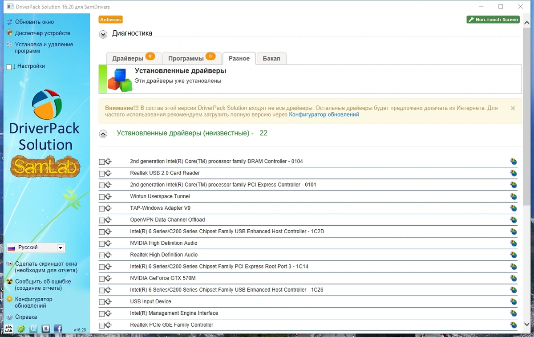Click right-side web icon for NVIDIA GeForce GTX 570M
The width and height of the screenshot is (534, 337).
click(514, 278)
